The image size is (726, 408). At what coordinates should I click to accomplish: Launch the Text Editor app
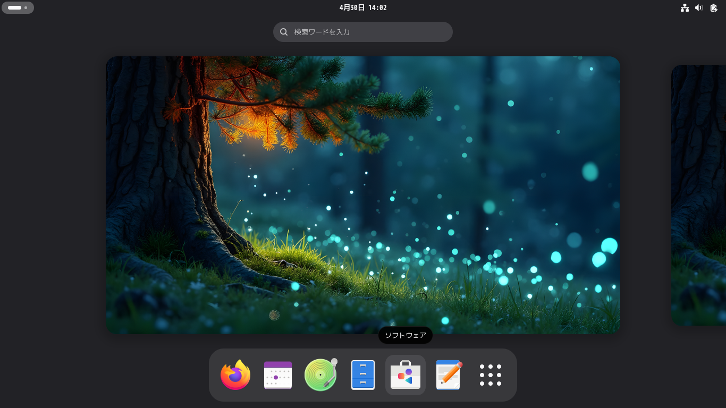[448, 375]
